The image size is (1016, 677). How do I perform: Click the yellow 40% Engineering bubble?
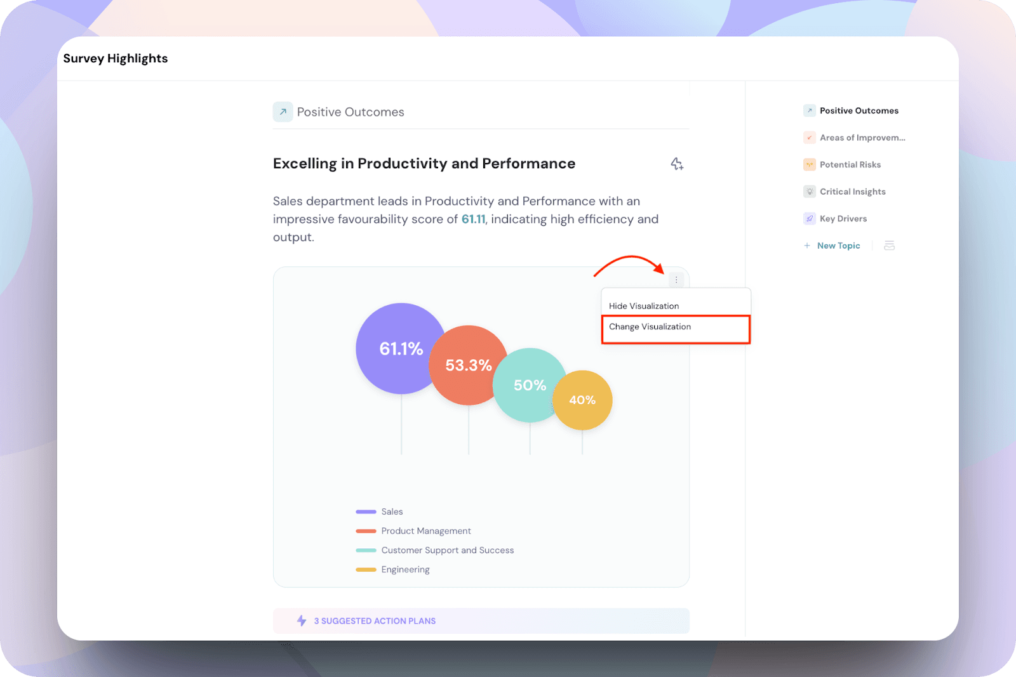coord(584,401)
